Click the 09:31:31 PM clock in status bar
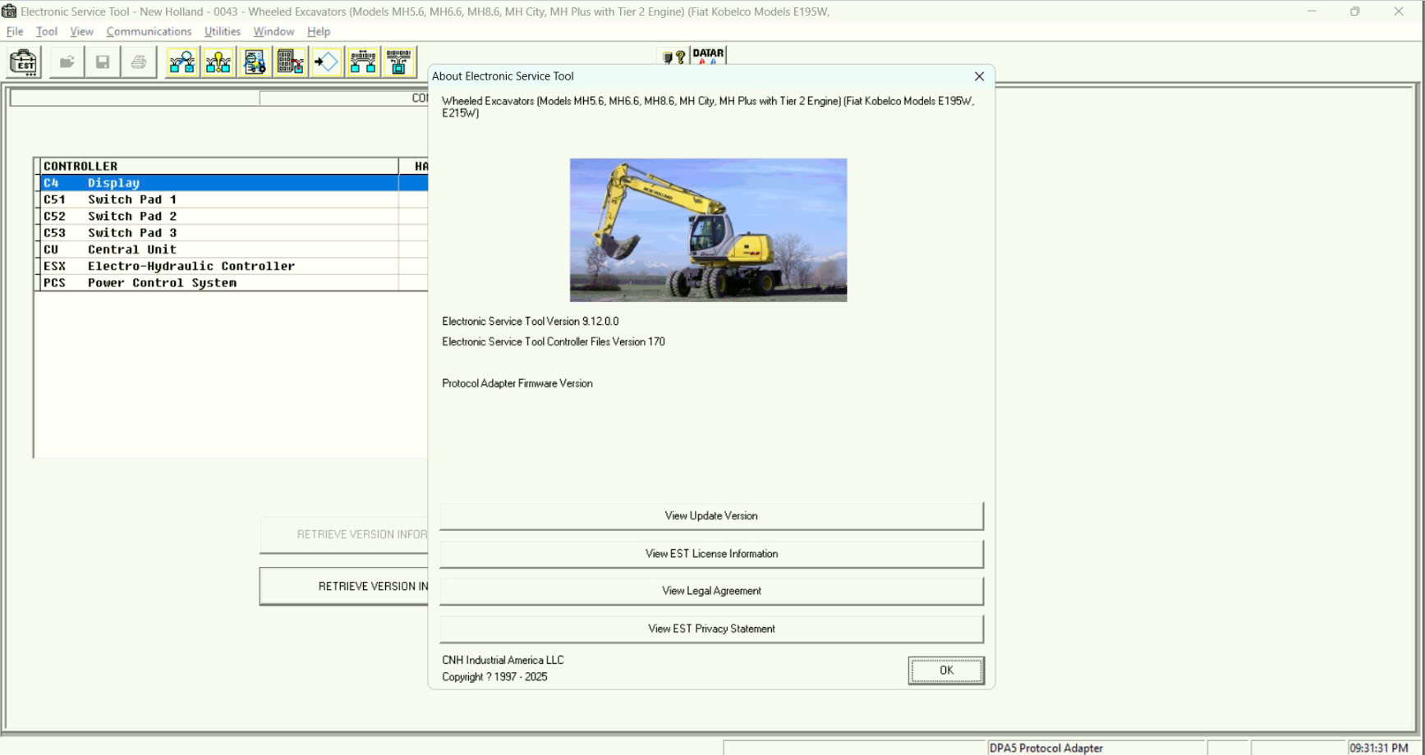1425x755 pixels. click(1379, 748)
